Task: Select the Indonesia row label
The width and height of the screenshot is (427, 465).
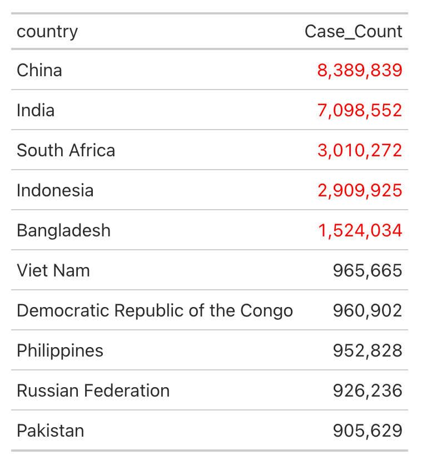Action: (55, 190)
